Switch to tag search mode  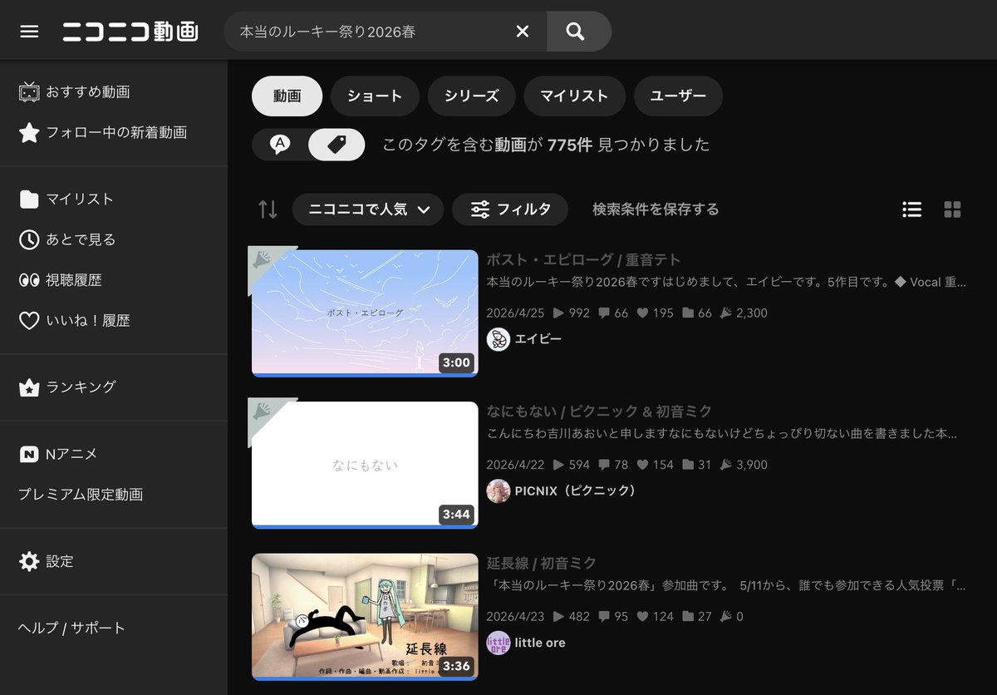pyautogui.click(x=336, y=145)
